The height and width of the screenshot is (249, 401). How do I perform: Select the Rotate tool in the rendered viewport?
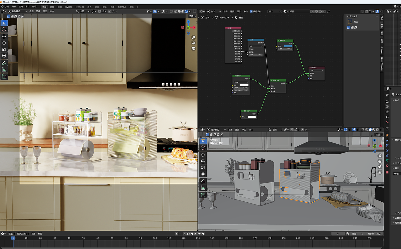point(4,43)
